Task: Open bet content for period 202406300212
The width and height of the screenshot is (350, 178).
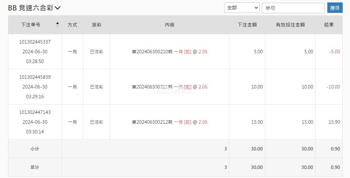Action: 169,122
